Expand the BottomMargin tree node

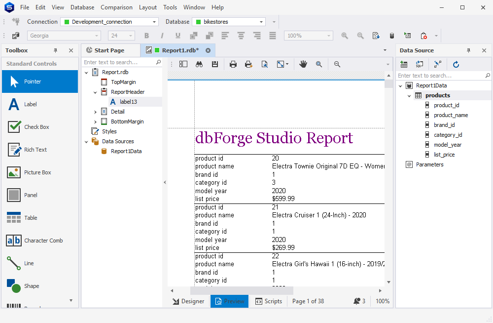click(95, 121)
